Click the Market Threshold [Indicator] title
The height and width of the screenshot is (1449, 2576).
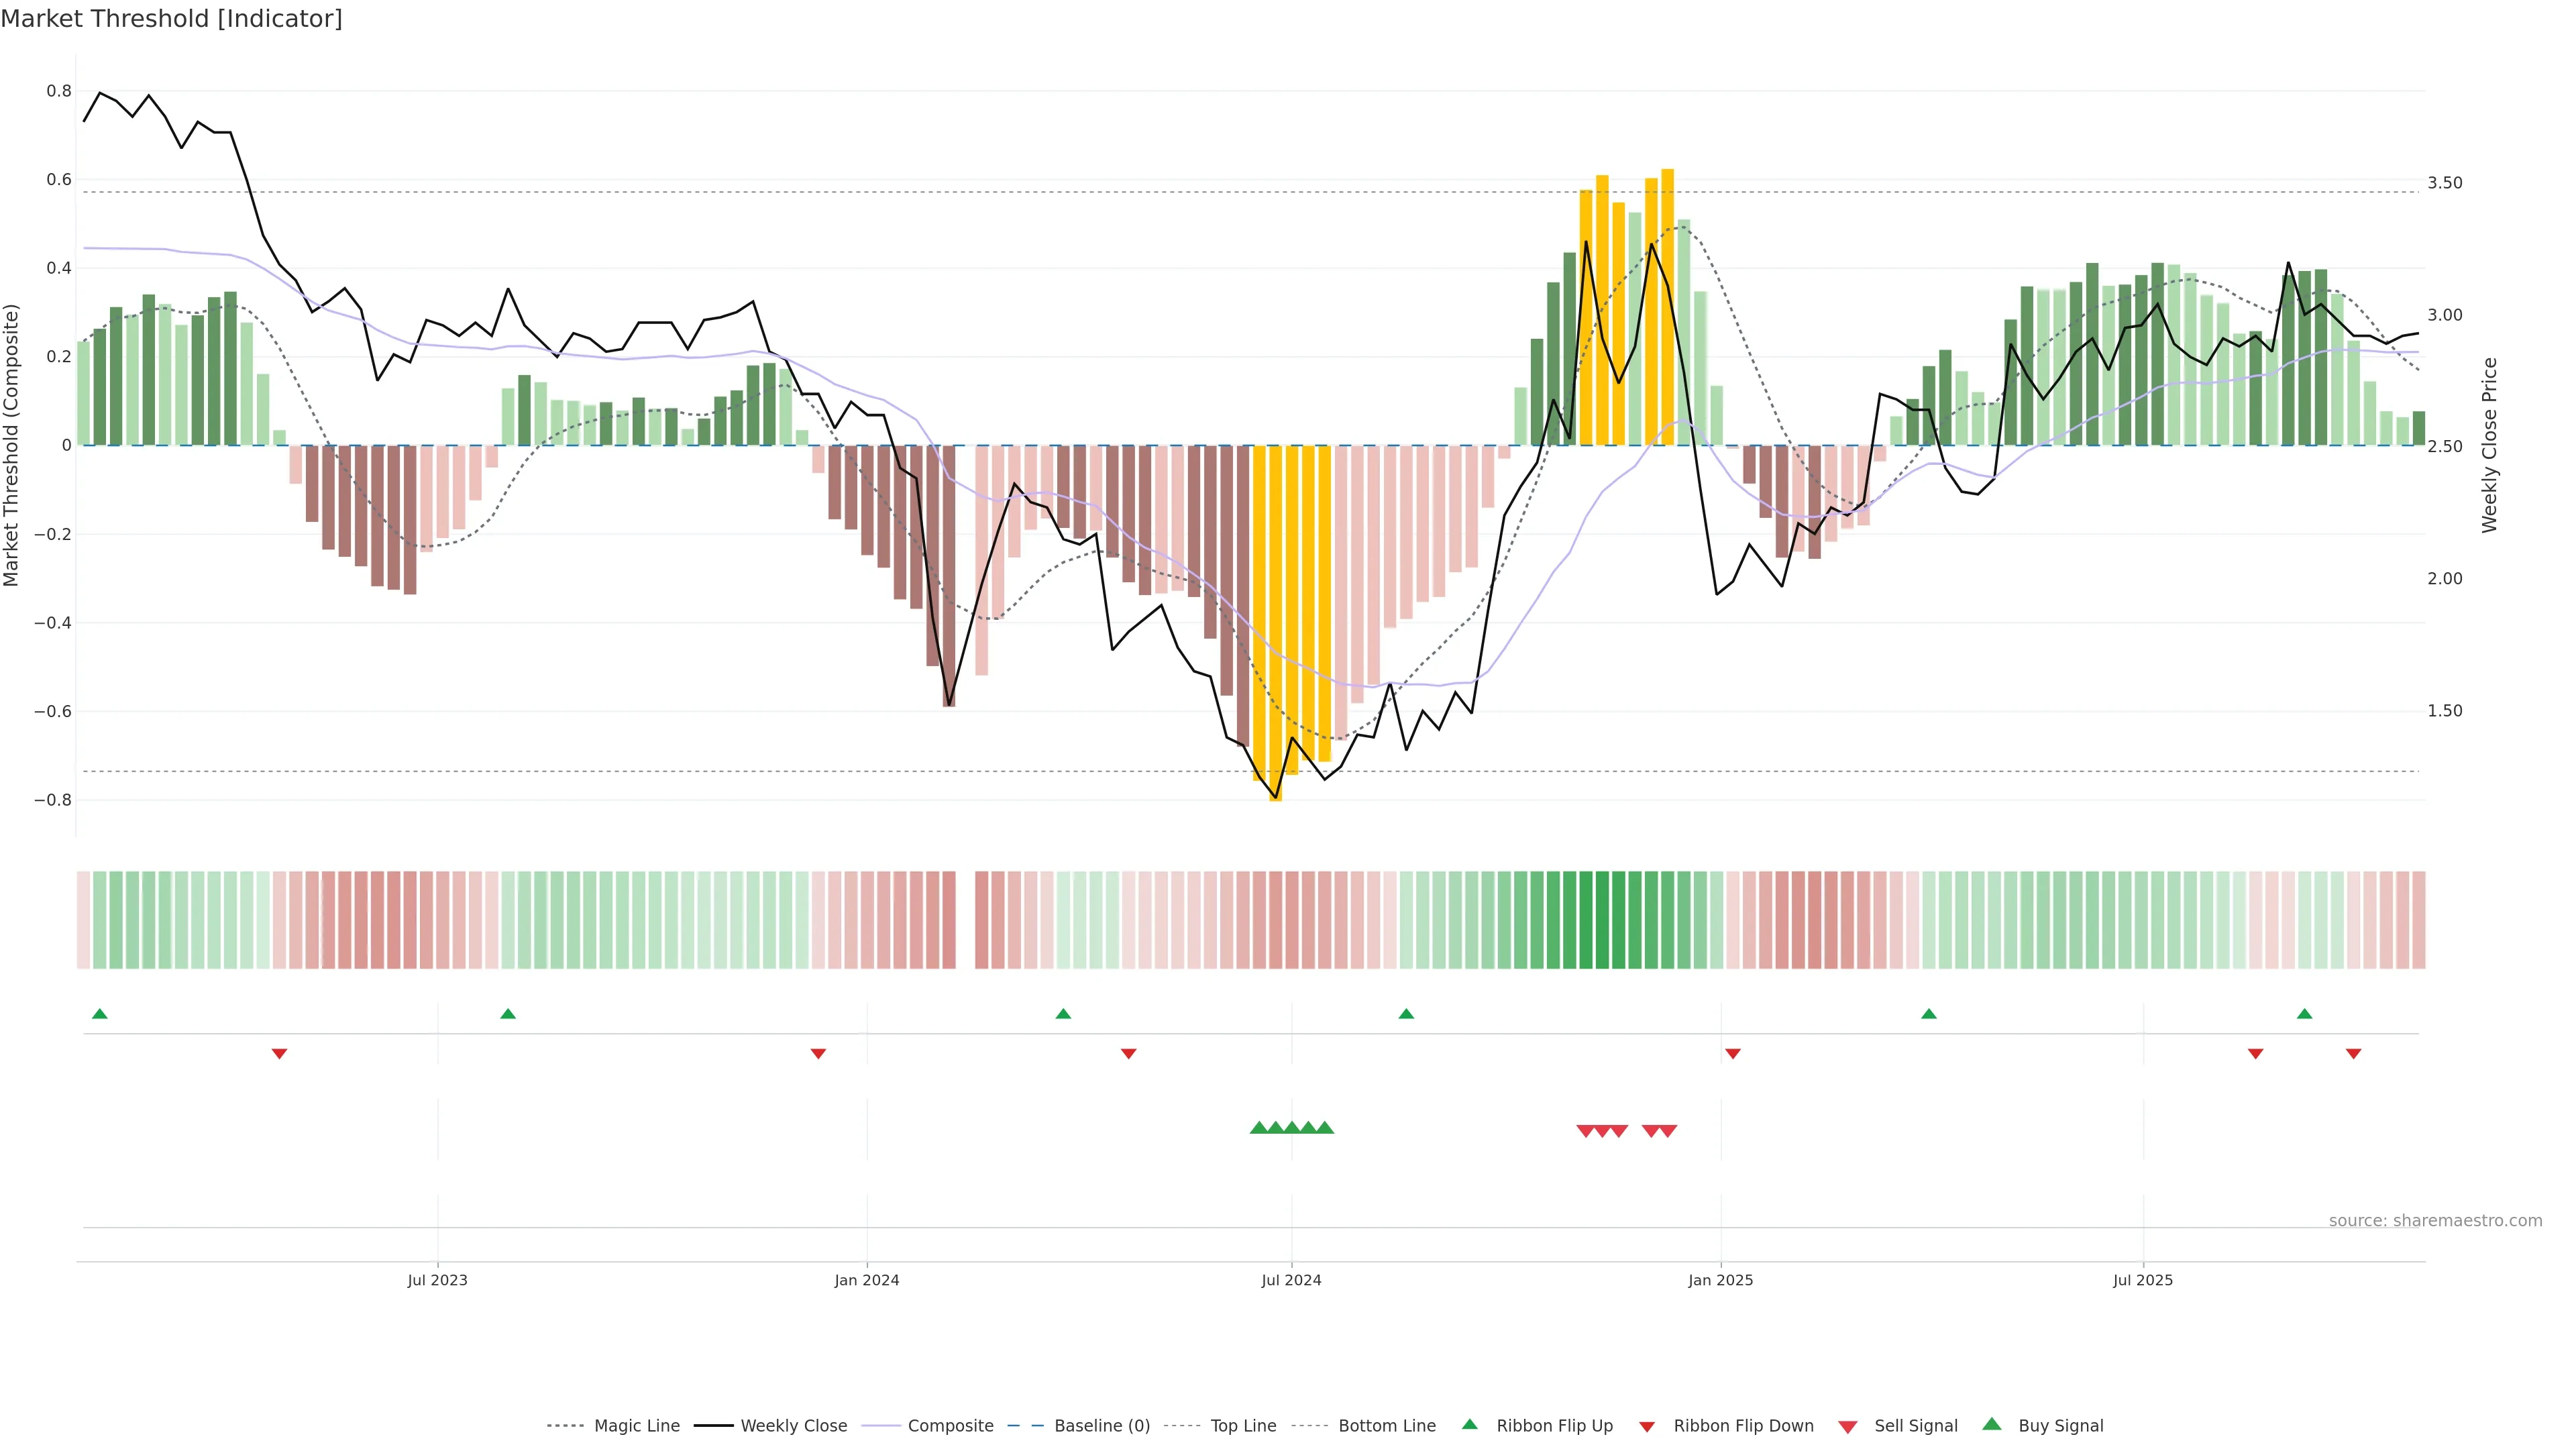coord(171,19)
